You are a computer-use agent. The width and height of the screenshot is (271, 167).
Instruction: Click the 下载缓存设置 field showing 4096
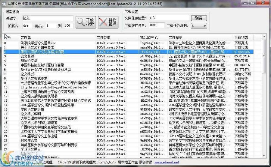coord(157,25)
